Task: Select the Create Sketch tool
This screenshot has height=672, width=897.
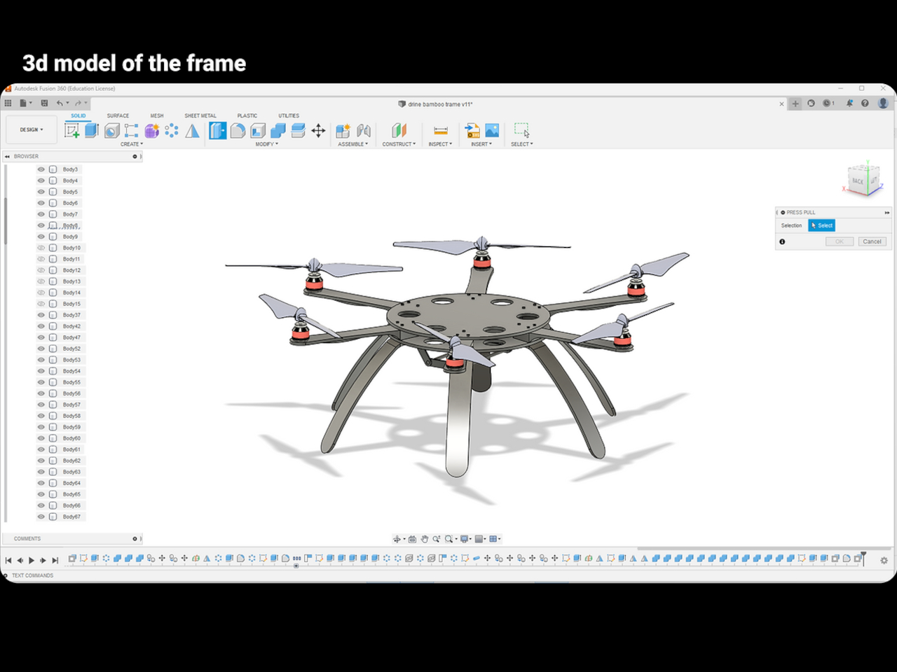Action: 72,130
